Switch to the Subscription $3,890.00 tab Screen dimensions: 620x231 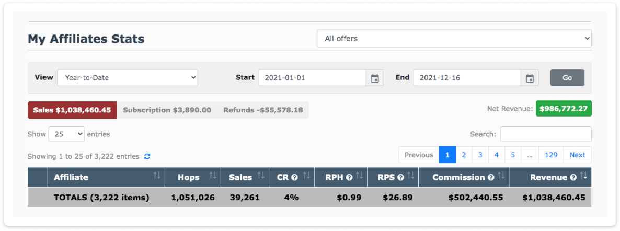(x=167, y=110)
